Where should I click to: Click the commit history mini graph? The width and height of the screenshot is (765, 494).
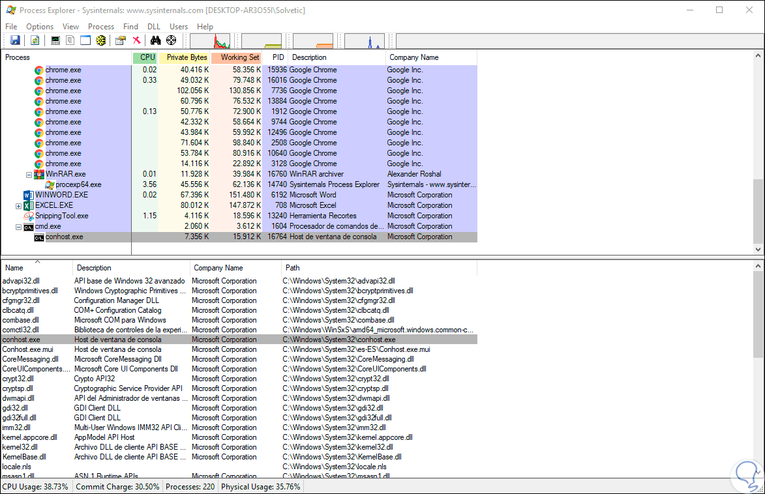click(262, 41)
